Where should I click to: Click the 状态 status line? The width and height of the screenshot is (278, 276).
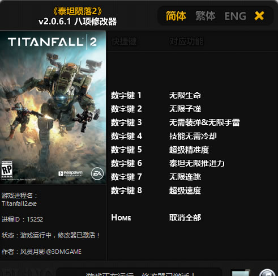coord(50,235)
